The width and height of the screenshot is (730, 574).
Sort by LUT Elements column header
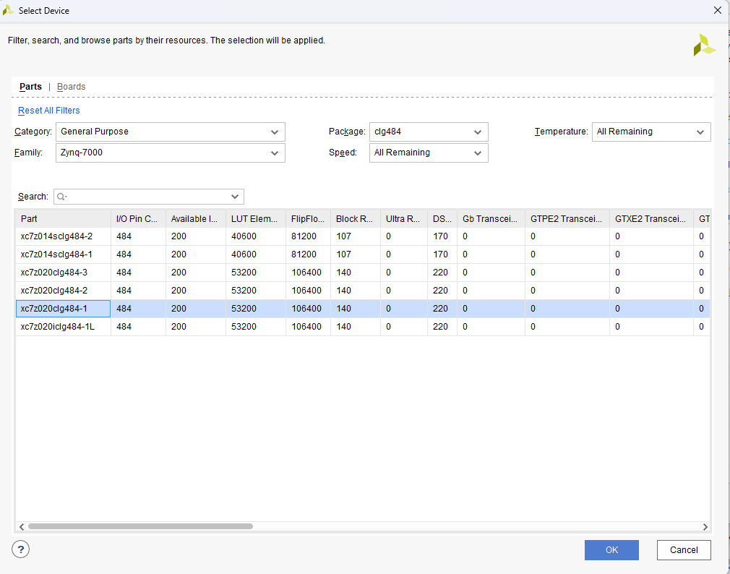tap(256, 219)
